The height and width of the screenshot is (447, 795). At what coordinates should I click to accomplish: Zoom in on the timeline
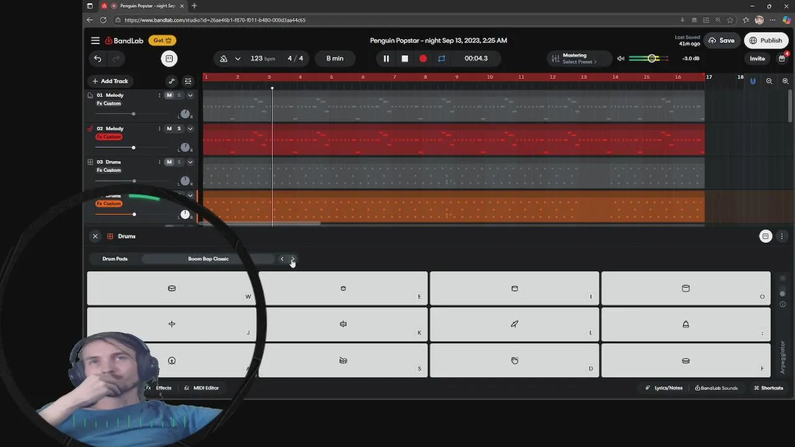coord(785,81)
